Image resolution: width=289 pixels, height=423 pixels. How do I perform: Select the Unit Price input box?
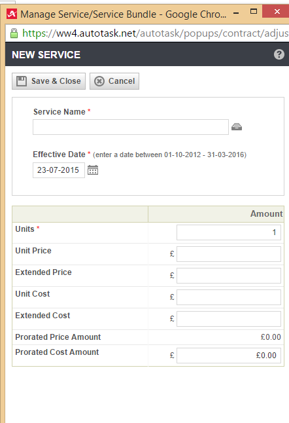[x=229, y=254]
